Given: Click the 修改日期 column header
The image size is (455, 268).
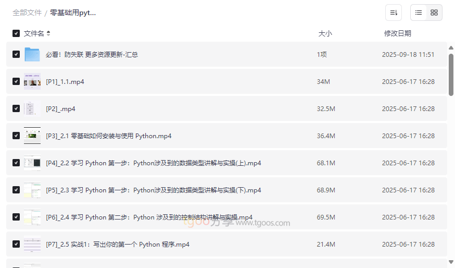Looking at the screenshot, I should tap(397, 33).
